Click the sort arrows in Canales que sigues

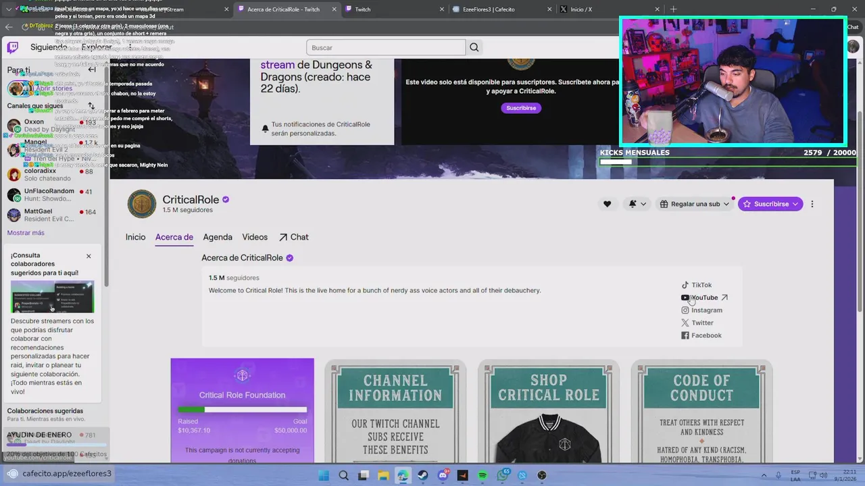pos(91,106)
